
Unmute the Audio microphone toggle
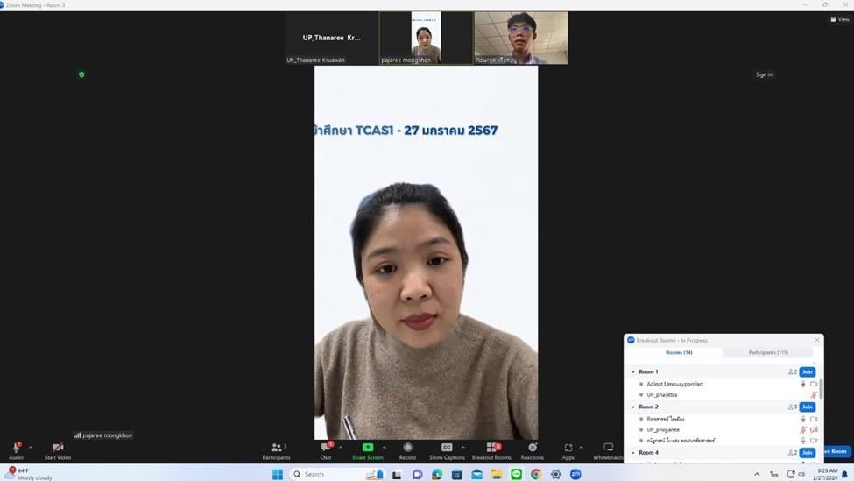tap(16, 448)
